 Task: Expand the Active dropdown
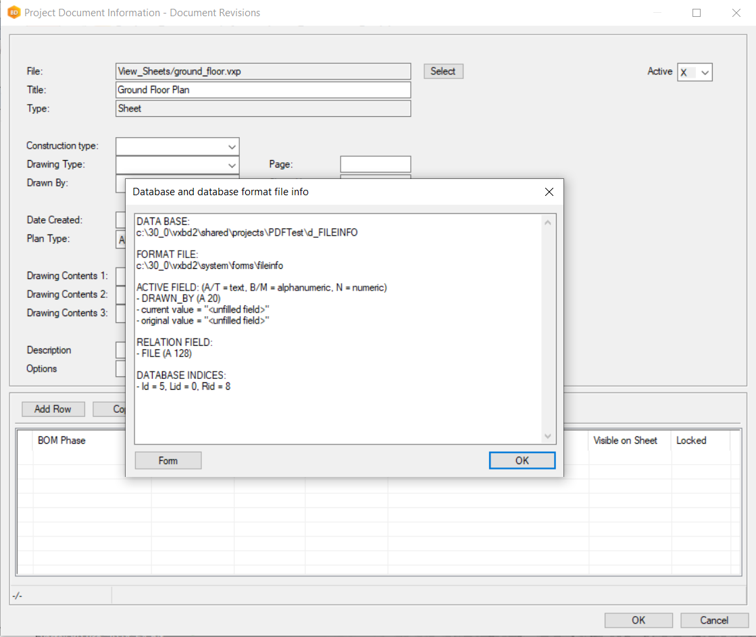pyautogui.click(x=705, y=72)
